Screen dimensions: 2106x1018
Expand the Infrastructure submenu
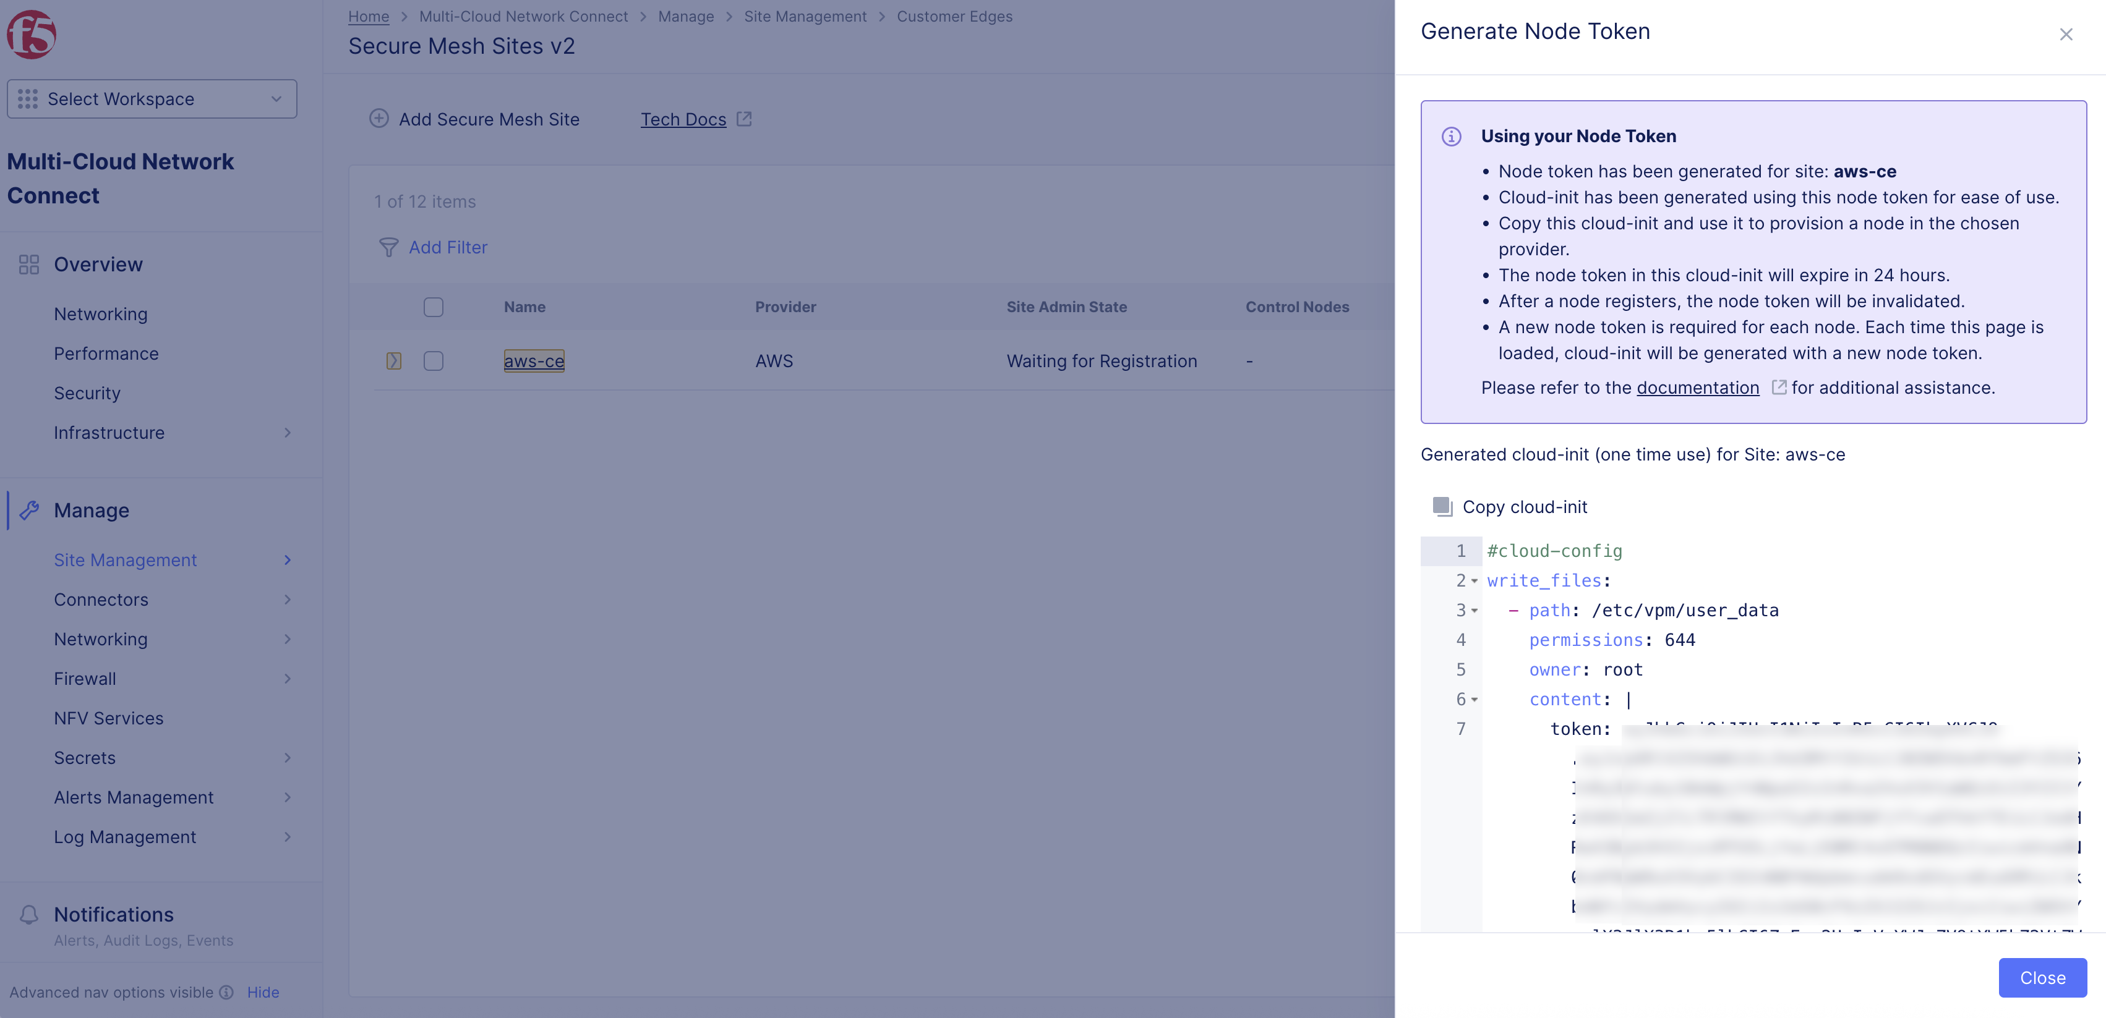[x=287, y=433]
